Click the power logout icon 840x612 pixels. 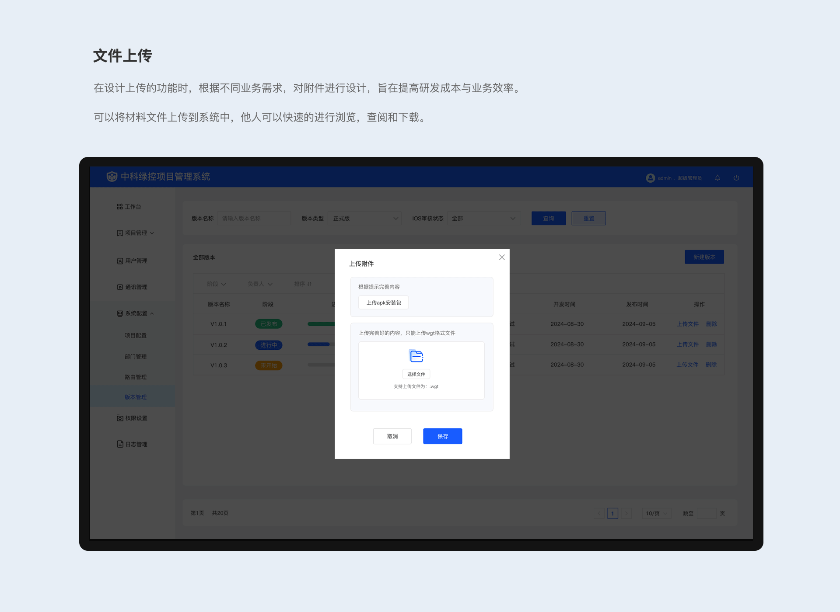point(736,178)
